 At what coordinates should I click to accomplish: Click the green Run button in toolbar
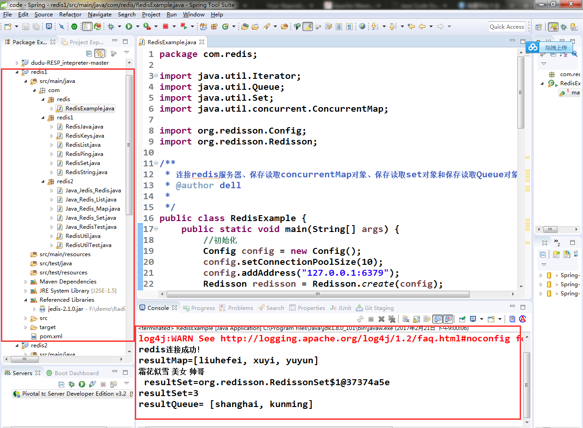(x=129, y=27)
